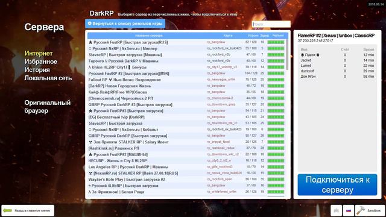Focus the server search field

pyautogui.click(x=271, y=24)
